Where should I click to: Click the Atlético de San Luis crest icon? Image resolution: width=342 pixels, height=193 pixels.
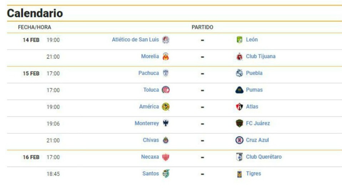pyautogui.click(x=166, y=40)
